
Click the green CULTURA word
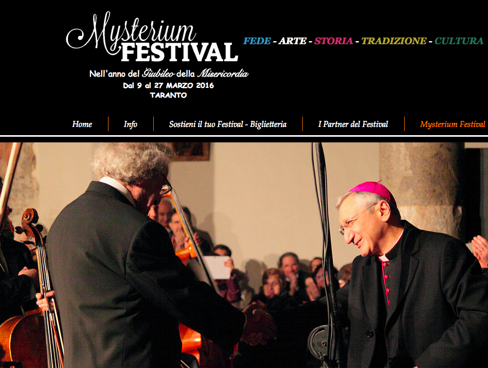pyautogui.click(x=459, y=41)
